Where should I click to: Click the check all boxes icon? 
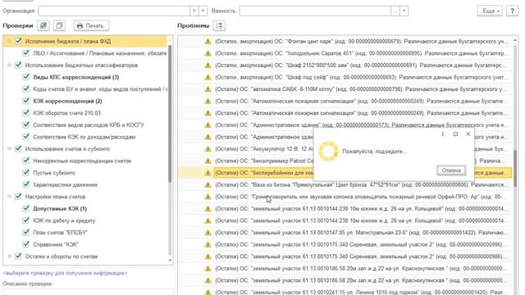pyautogui.click(x=43, y=25)
